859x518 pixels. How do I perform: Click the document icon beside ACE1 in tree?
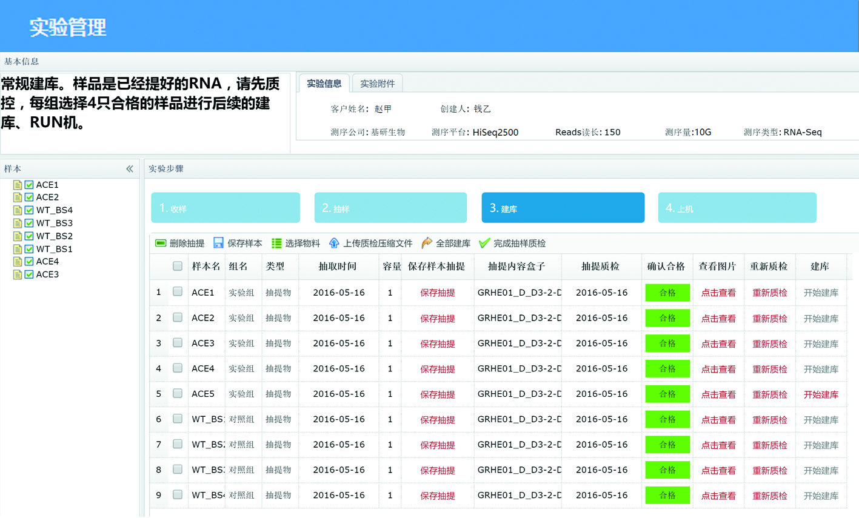coord(18,185)
